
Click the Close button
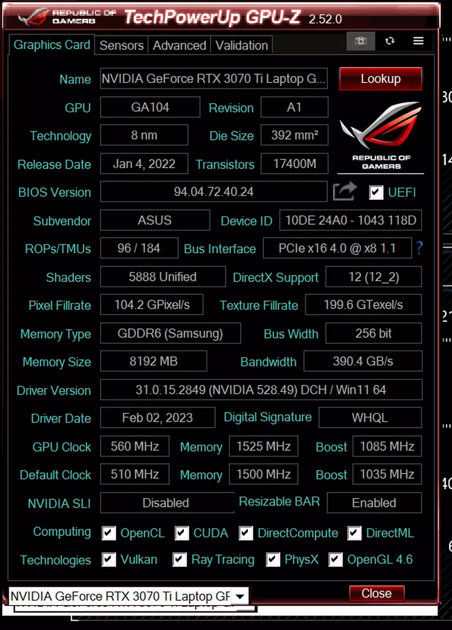[x=376, y=593]
